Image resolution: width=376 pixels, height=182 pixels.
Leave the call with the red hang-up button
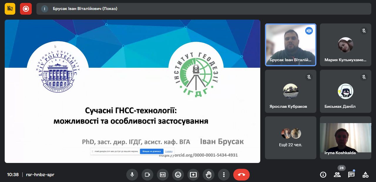click(x=241, y=175)
